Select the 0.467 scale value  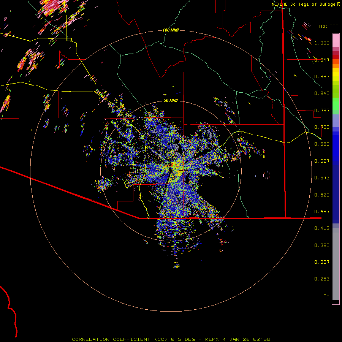click(x=322, y=212)
